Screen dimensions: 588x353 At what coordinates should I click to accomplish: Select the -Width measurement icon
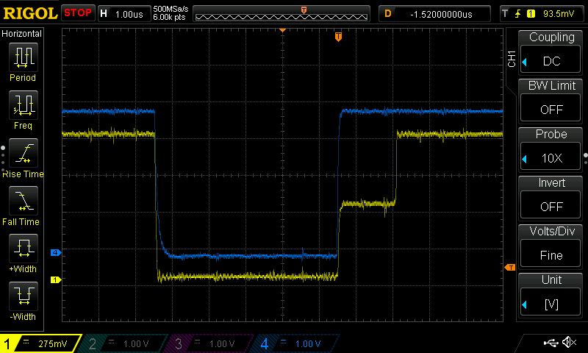pos(23,296)
